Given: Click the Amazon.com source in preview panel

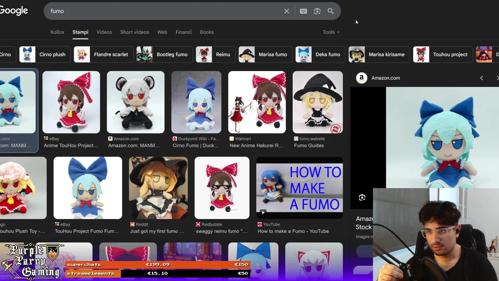Looking at the screenshot, I should [386, 78].
